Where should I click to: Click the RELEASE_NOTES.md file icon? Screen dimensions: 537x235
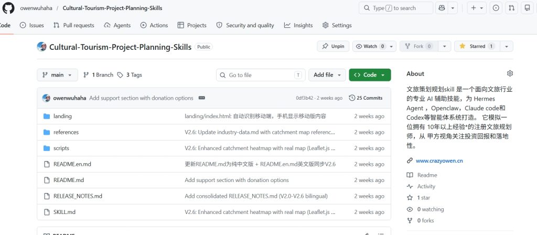(x=47, y=196)
